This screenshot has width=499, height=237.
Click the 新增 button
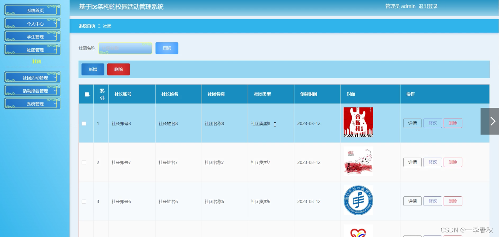(93, 69)
